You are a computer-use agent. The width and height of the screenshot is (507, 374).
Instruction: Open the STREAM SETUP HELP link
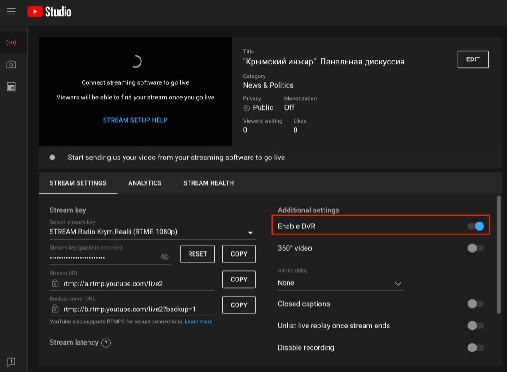(x=135, y=120)
